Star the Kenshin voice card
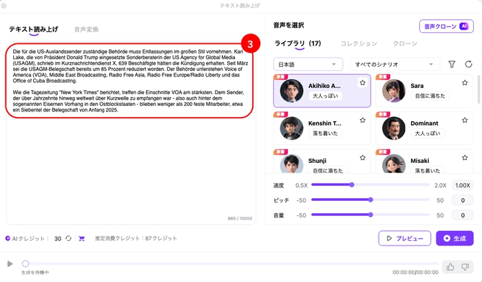The image size is (482, 282). tap(362, 120)
